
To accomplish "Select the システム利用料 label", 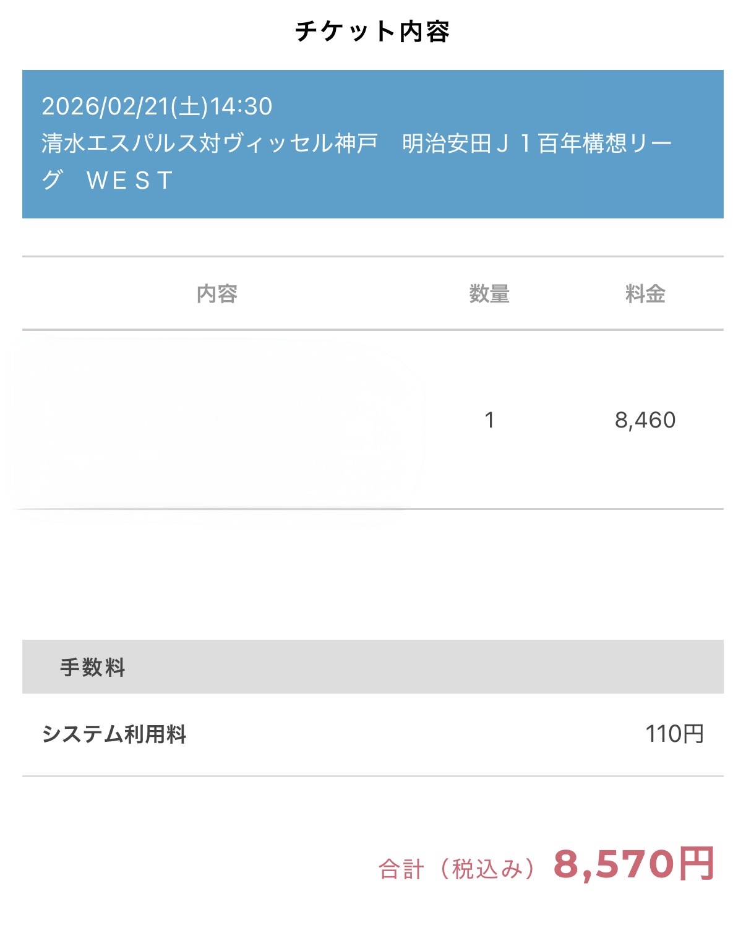I will (114, 734).
